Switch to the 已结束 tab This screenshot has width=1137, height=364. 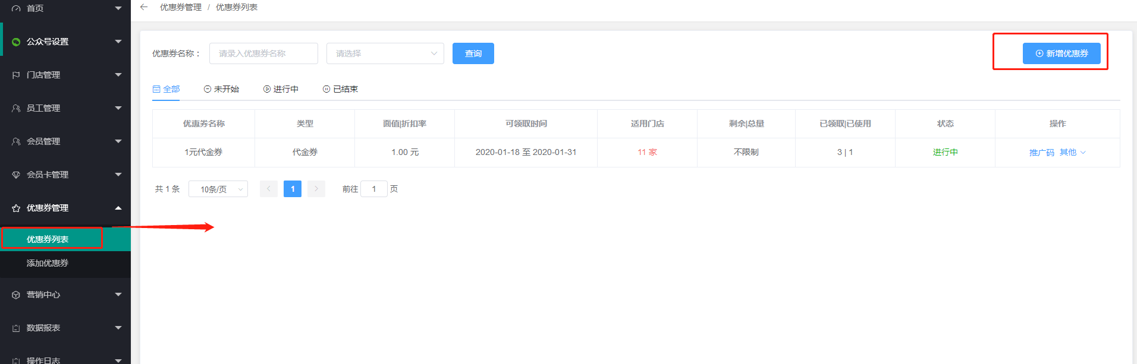click(340, 89)
